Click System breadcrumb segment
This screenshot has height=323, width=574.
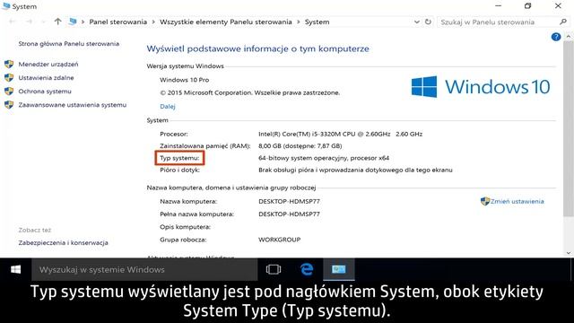[x=317, y=22]
